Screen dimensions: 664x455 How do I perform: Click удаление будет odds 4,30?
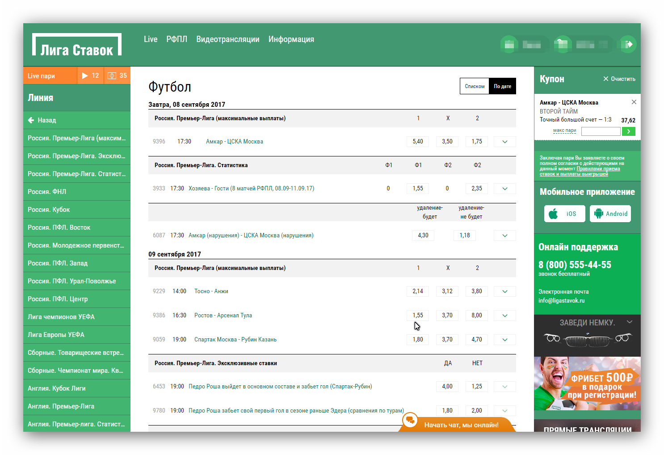coord(423,236)
